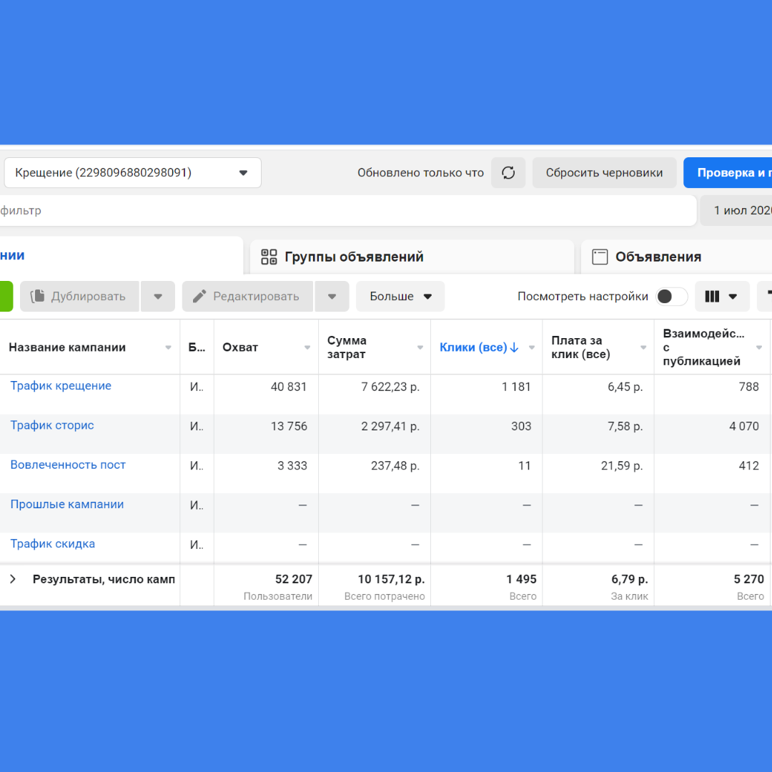Open the Трафик крещение campaign link
772x772 pixels.
[x=61, y=386]
